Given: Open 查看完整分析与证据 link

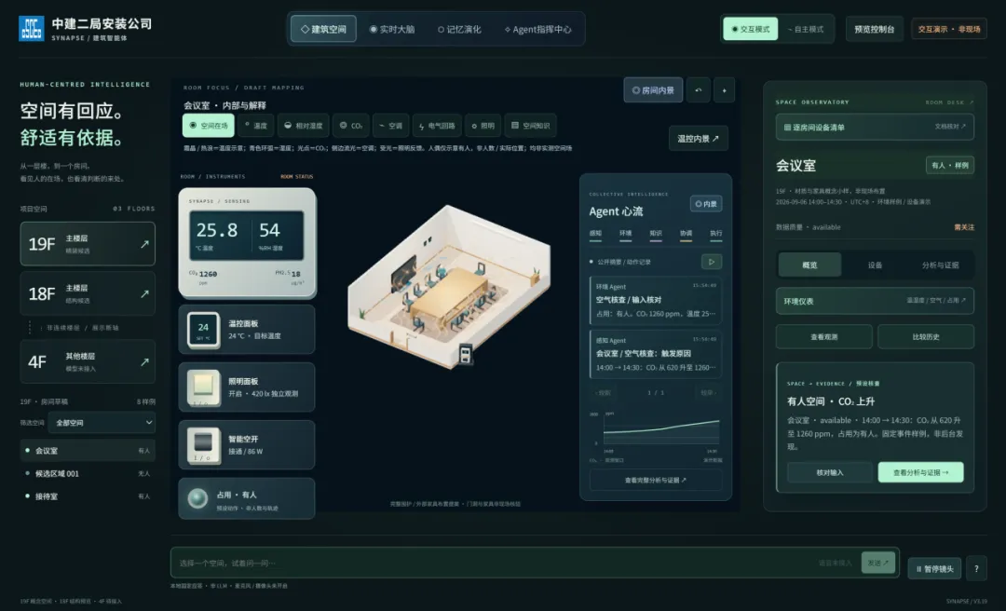Looking at the screenshot, I should [656, 480].
